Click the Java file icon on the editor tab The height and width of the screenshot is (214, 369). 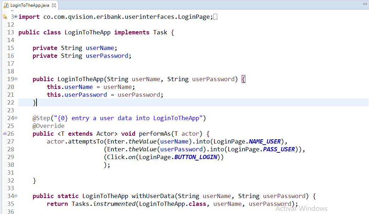[x=6, y=5]
